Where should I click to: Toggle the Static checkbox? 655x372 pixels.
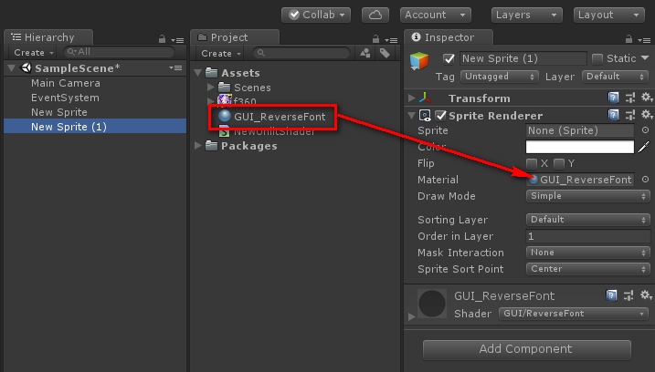pos(597,58)
